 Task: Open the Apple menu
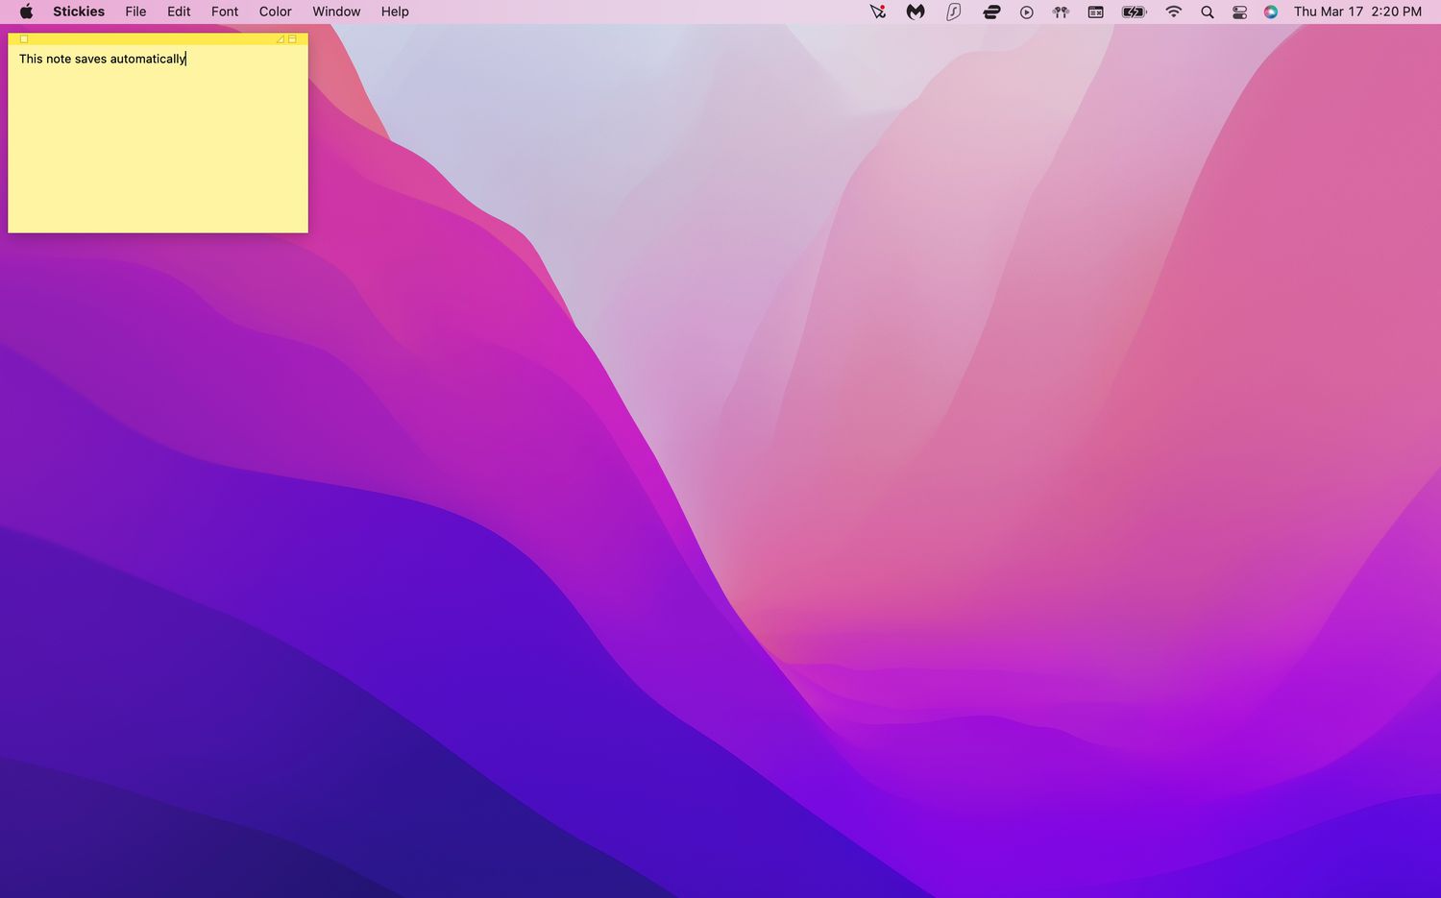pyautogui.click(x=26, y=12)
